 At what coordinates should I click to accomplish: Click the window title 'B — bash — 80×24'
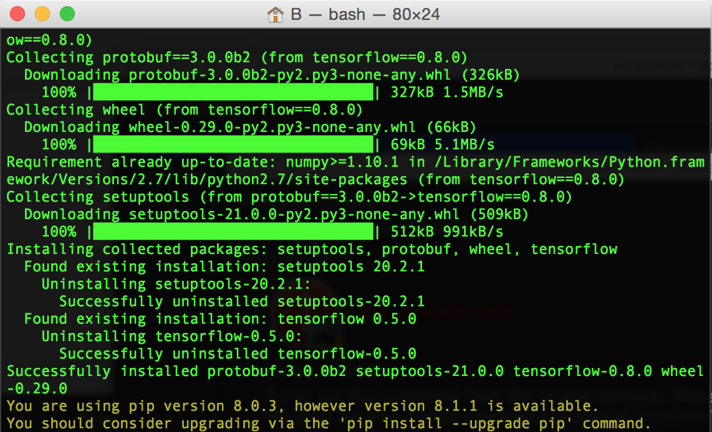(x=365, y=14)
